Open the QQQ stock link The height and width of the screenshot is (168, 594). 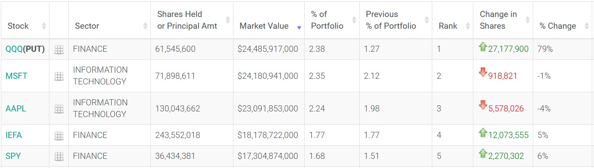[14, 49]
